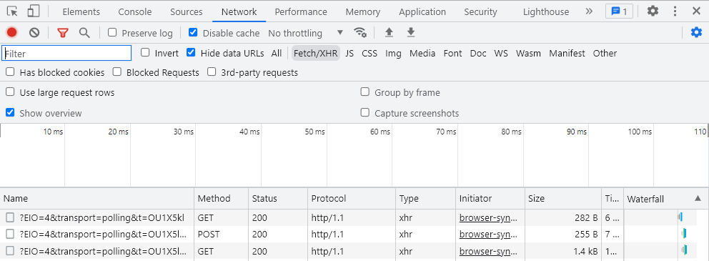Sort by Status column header
Image resolution: width=709 pixels, height=261 pixels.
277,199
